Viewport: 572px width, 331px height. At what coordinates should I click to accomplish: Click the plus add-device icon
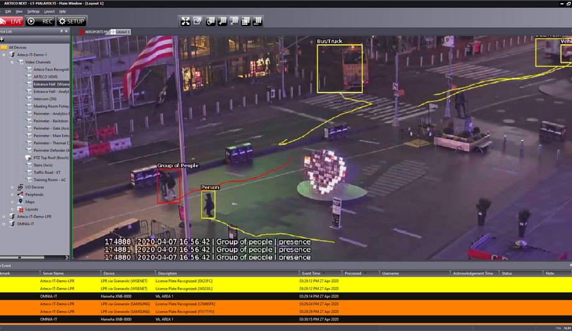pos(2,39)
